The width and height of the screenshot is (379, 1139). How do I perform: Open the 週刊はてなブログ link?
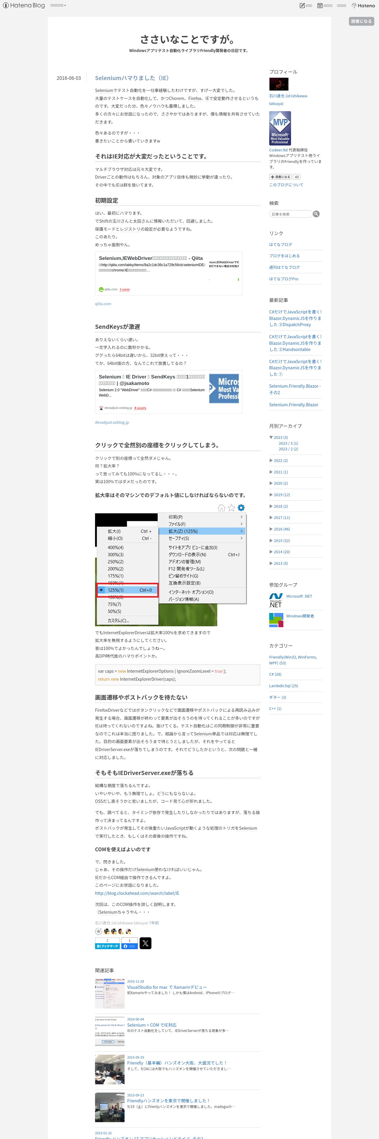[x=284, y=267]
